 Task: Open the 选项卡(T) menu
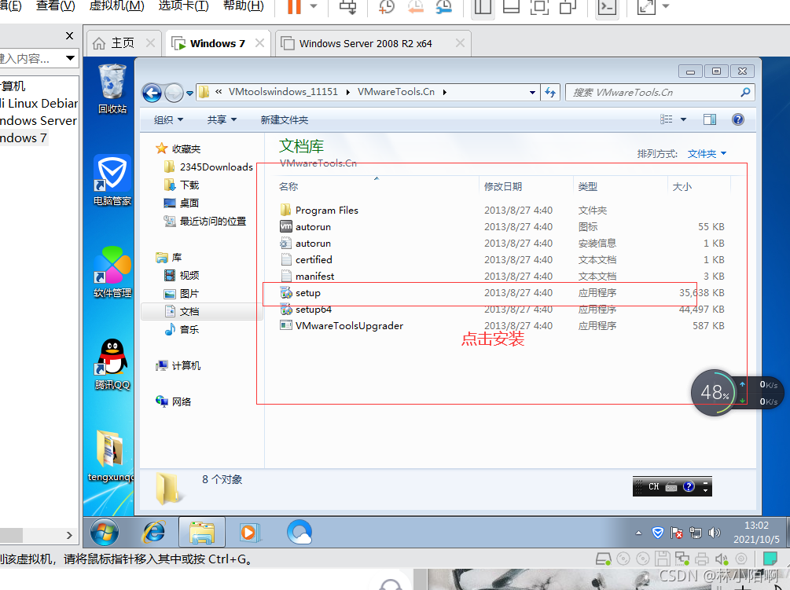(x=183, y=6)
